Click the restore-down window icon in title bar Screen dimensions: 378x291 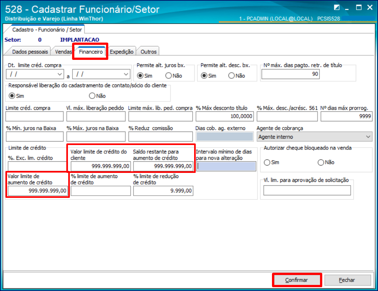click(x=336, y=8)
